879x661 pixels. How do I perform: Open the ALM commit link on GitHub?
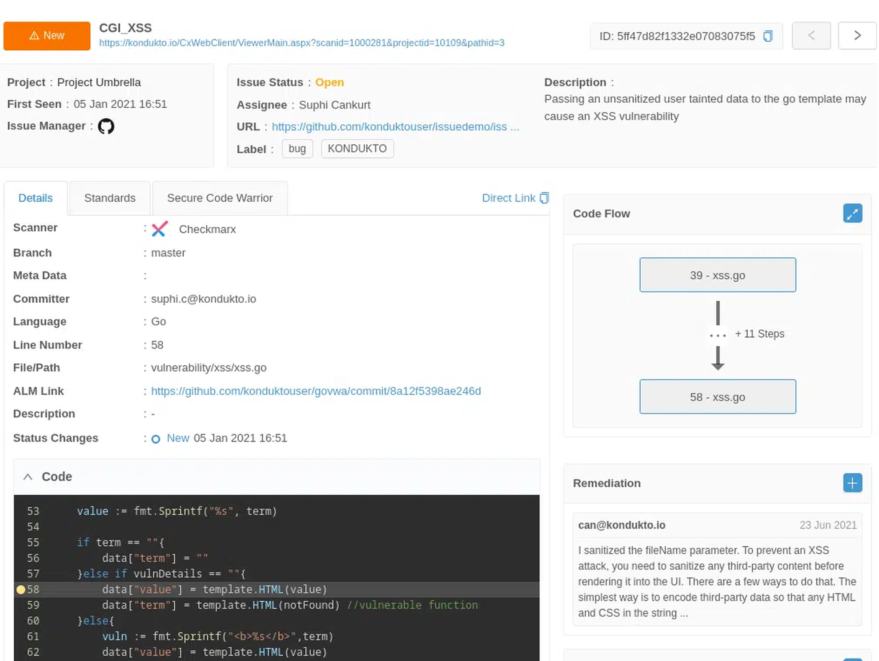tap(315, 391)
